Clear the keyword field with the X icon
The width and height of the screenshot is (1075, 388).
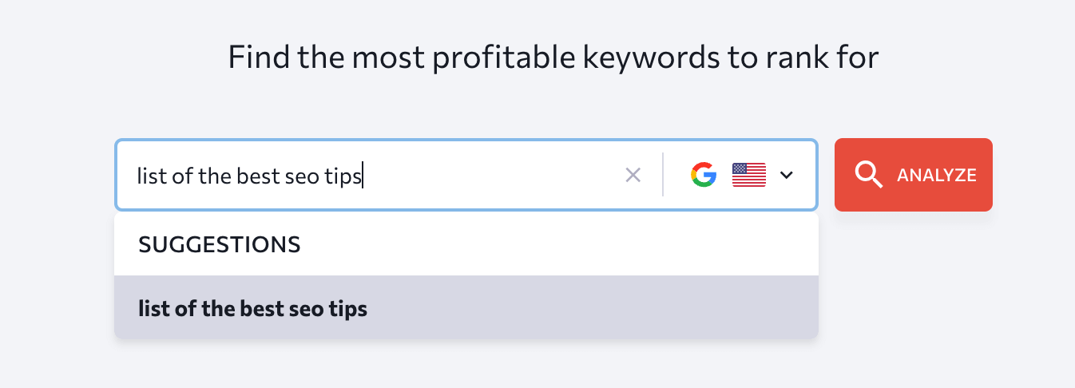633,175
